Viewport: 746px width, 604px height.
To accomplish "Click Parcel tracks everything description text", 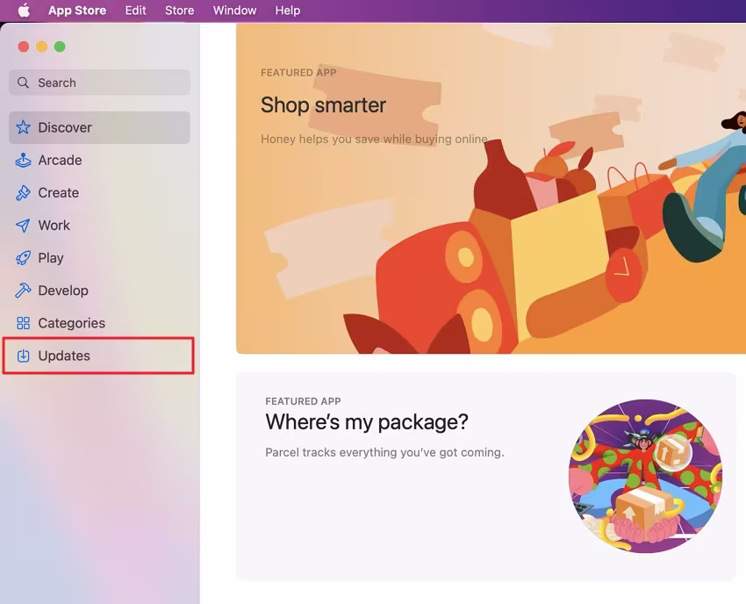I will 384,452.
